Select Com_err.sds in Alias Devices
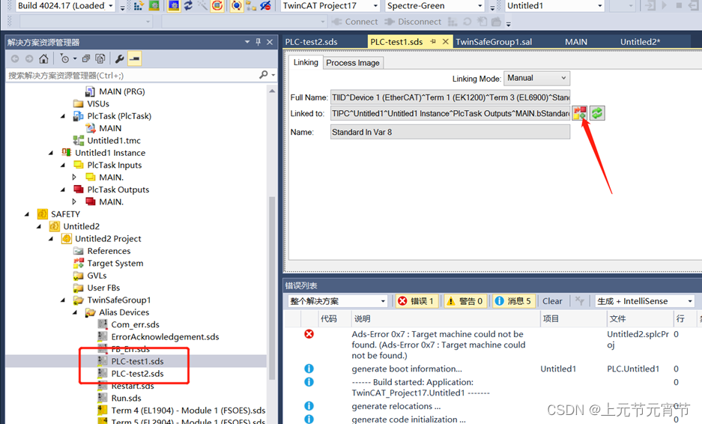This screenshot has height=424, width=702. click(x=135, y=324)
